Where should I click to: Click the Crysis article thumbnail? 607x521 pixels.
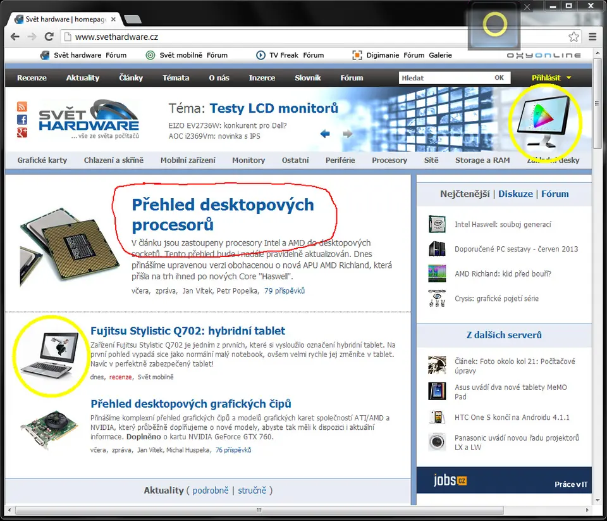(x=437, y=298)
